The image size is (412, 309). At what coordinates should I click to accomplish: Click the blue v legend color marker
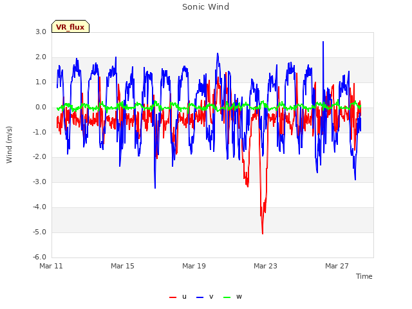[x=200, y=297]
